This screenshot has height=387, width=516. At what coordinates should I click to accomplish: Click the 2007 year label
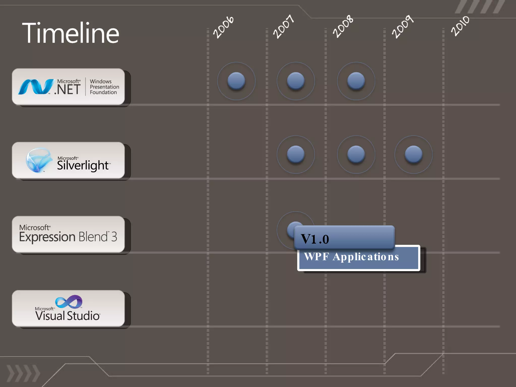(284, 26)
